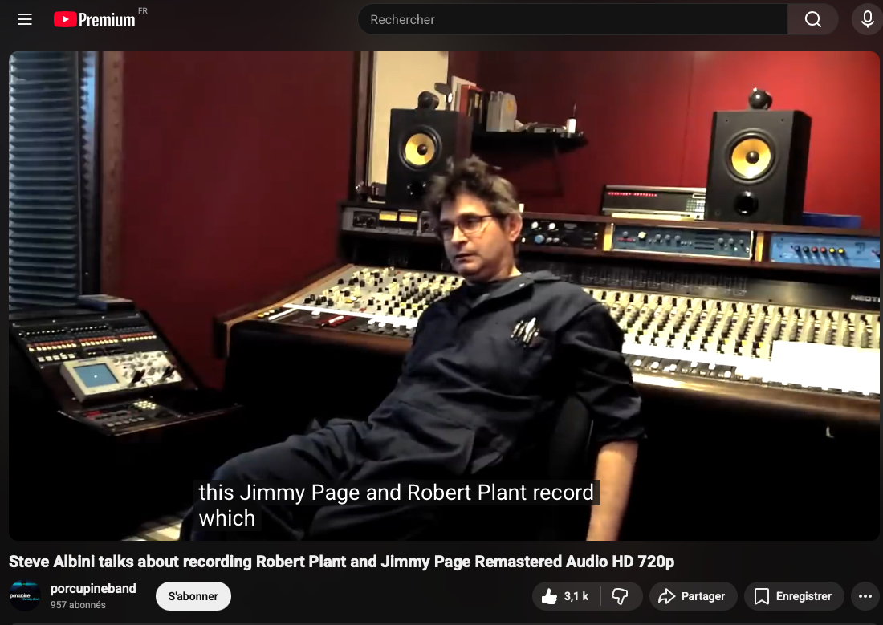Click the subtitle caption text overlay
The width and height of the screenshot is (883, 625).
tap(397, 505)
